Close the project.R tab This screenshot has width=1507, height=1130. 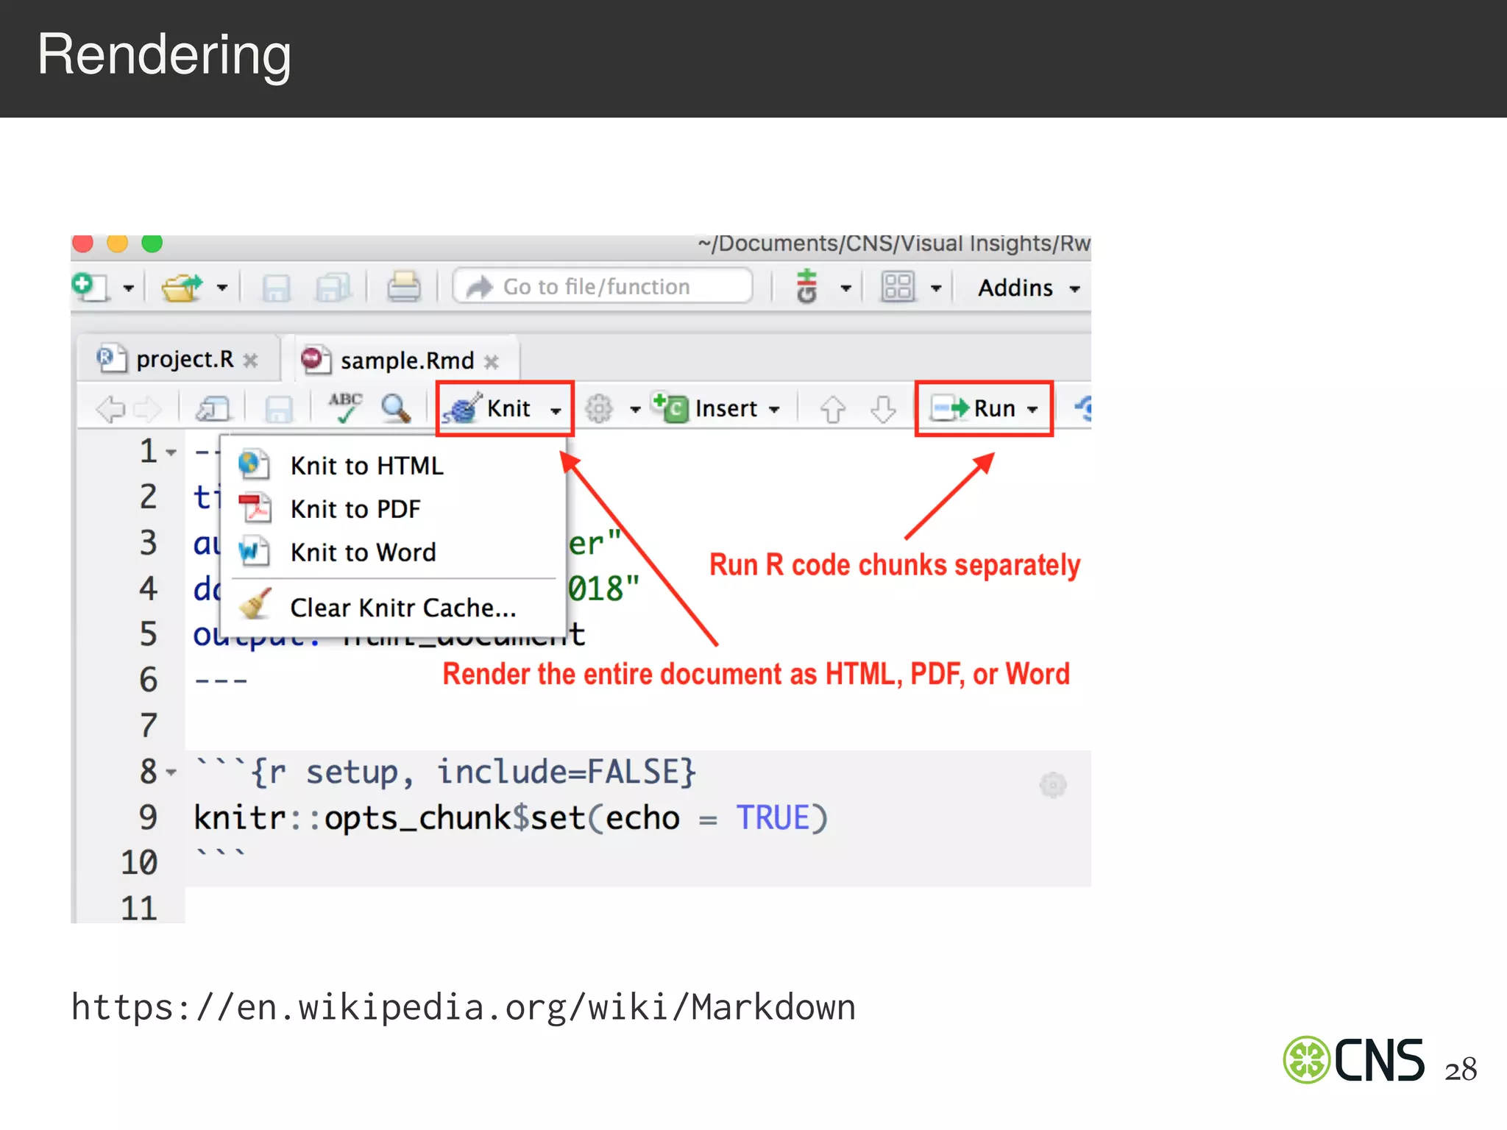pyautogui.click(x=251, y=360)
